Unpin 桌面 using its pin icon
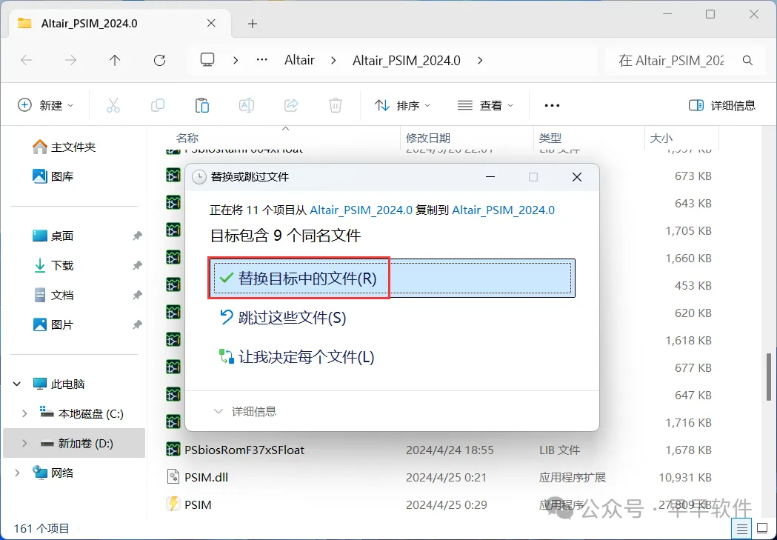The height and width of the screenshot is (540, 777). 137,236
